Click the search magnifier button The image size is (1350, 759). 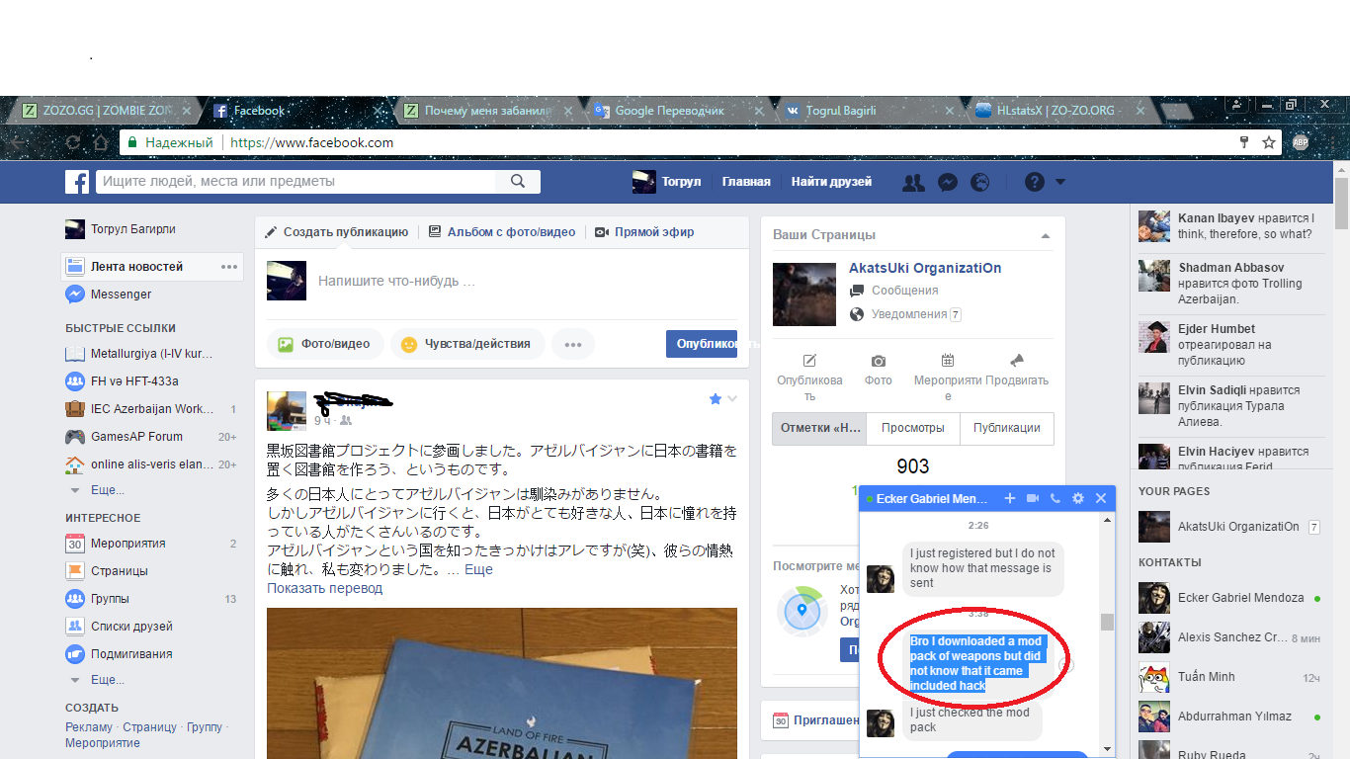[518, 182]
